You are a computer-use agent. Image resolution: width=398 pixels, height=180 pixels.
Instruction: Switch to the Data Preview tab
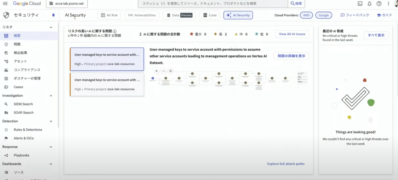179,15
